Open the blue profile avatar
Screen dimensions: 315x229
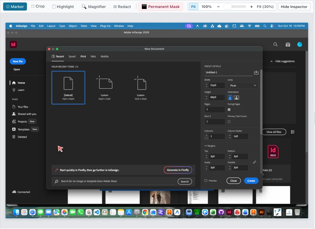click(x=300, y=44)
